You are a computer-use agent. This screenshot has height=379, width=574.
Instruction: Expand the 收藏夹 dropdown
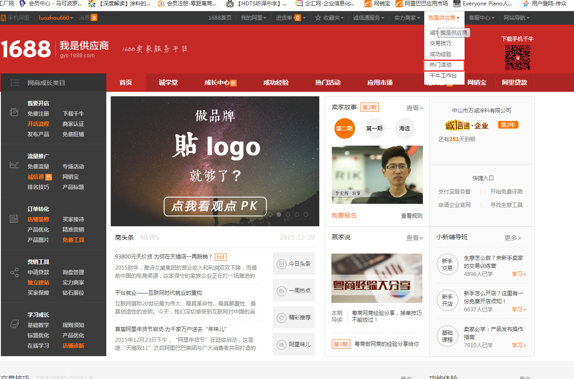pyautogui.click(x=330, y=18)
